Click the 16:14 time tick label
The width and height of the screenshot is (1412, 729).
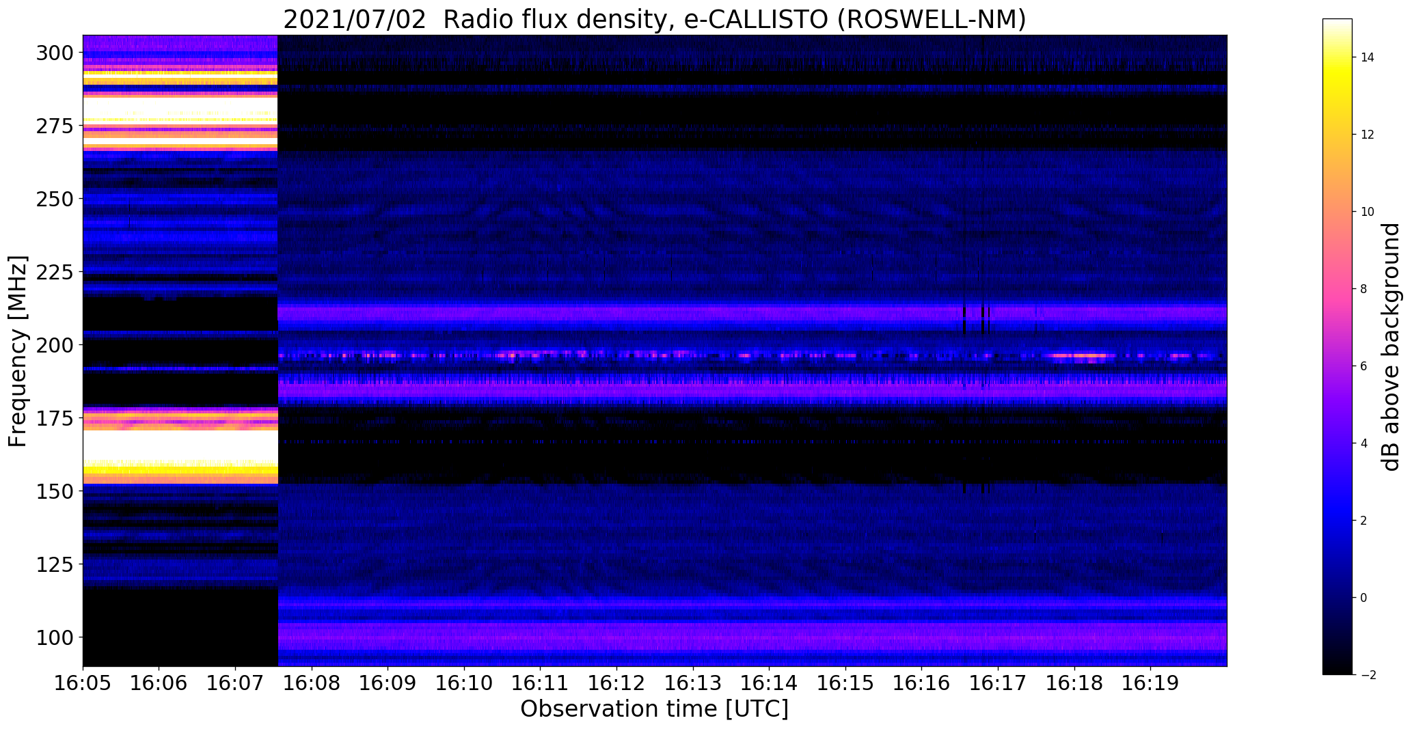tap(770, 682)
